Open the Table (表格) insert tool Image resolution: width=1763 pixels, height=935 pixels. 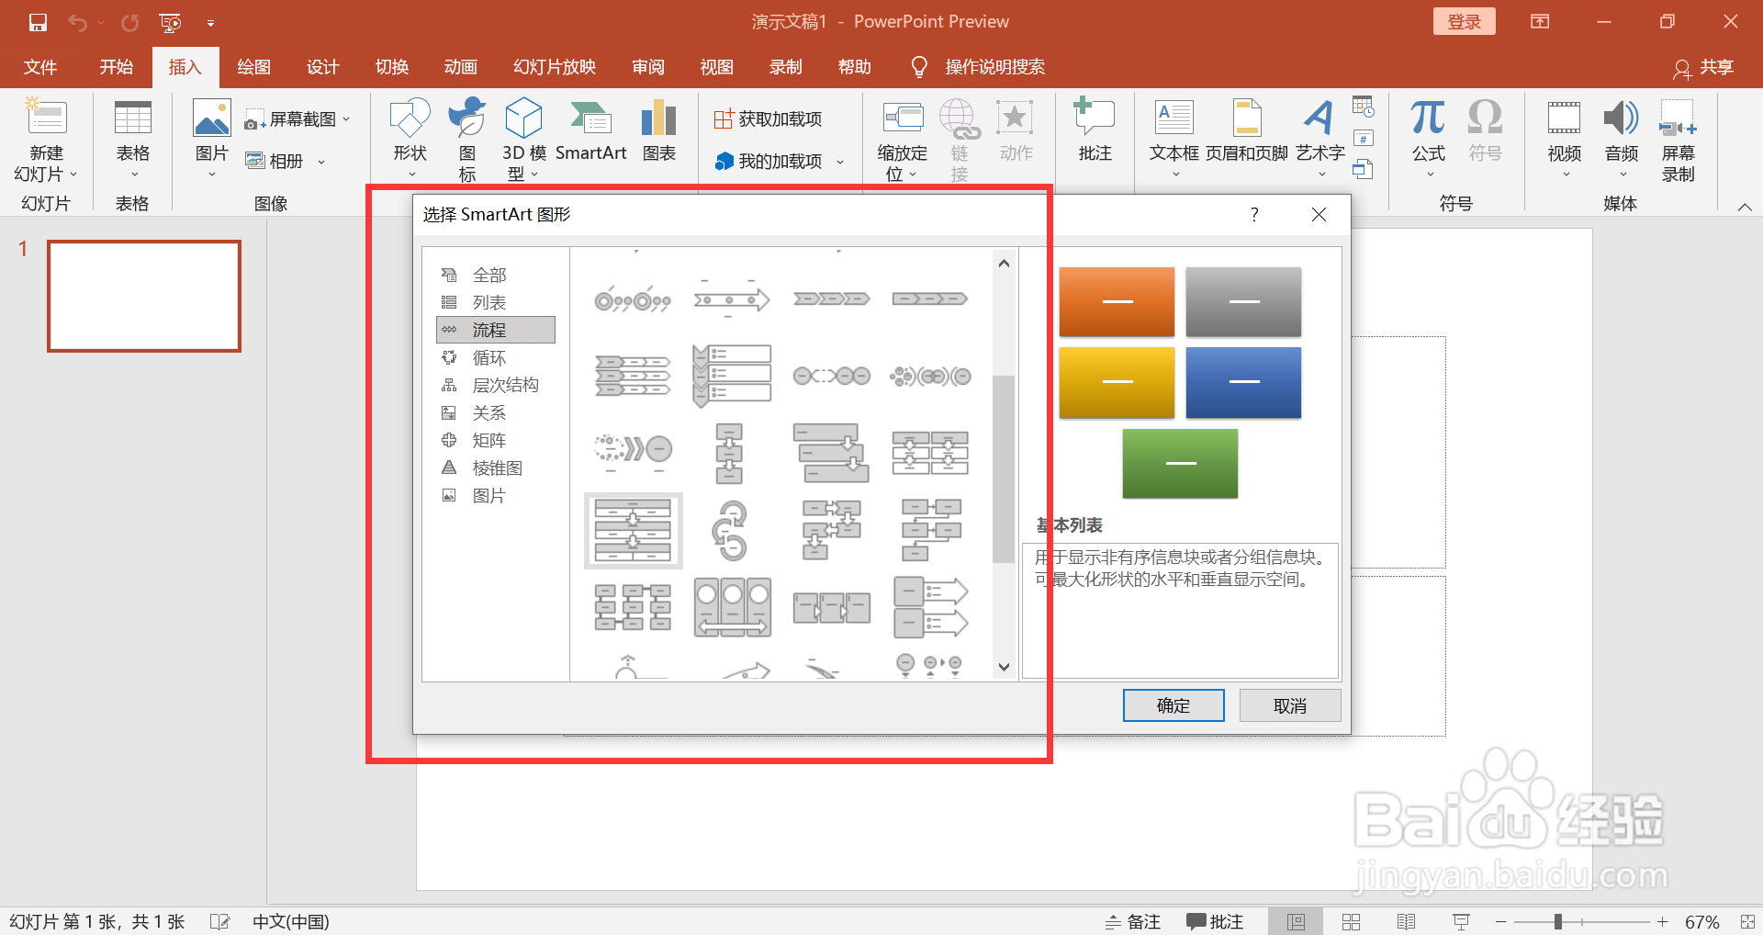point(132,140)
